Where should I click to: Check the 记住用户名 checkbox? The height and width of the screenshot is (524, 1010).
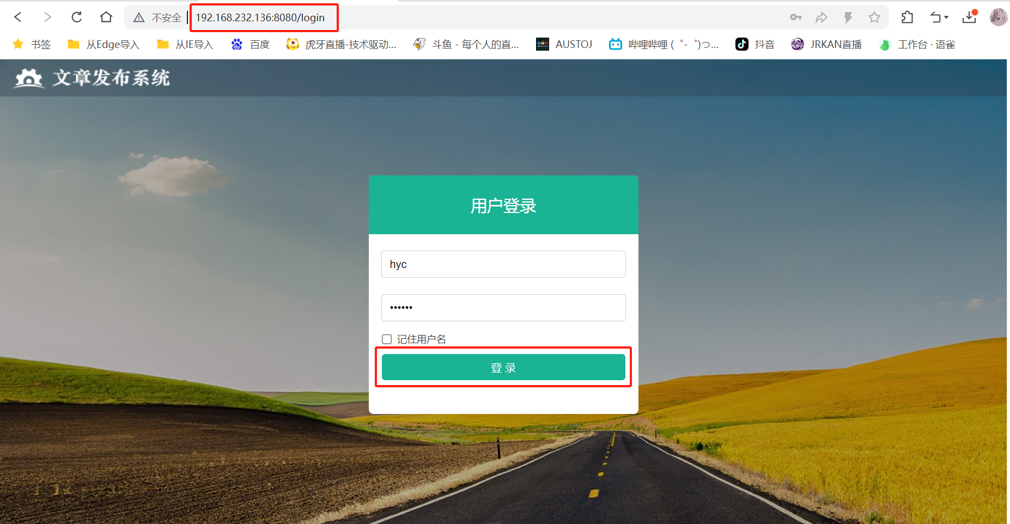387,339
